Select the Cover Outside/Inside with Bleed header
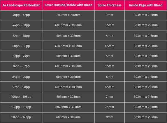Screen dimensions: 167x123 pos(68,5)
